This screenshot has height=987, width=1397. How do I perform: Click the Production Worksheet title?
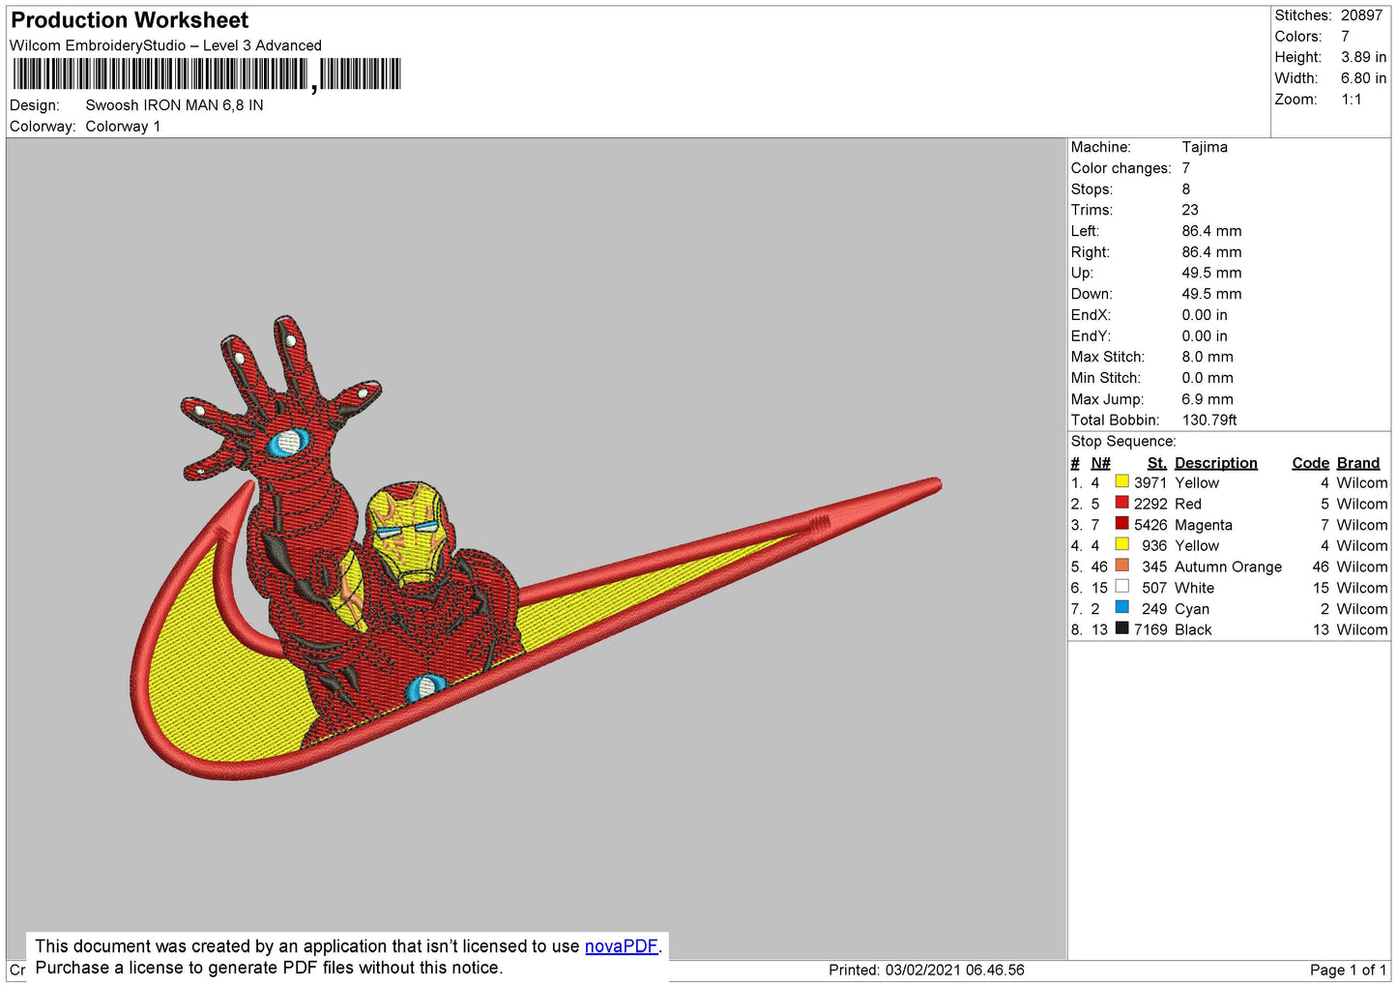pyautogui.click(x=130, y=20)
